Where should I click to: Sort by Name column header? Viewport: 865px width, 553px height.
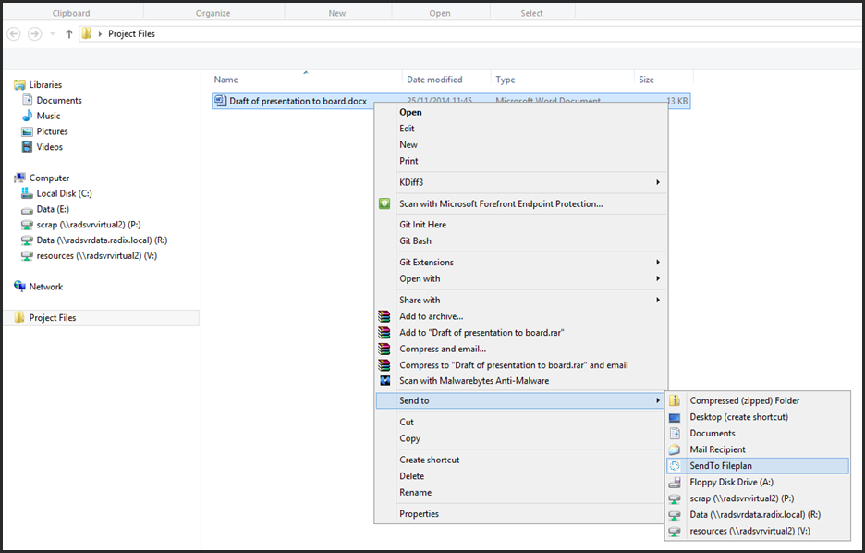pos(225,80)
